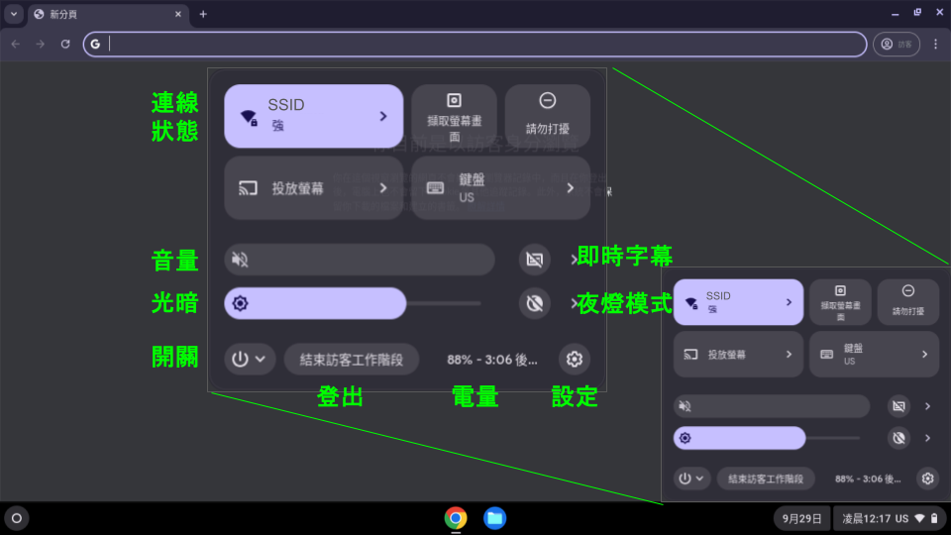The width and height of the screenshot is (951, 535).
Task: Toggle night light icon in small panel
Action: point(898,438)
